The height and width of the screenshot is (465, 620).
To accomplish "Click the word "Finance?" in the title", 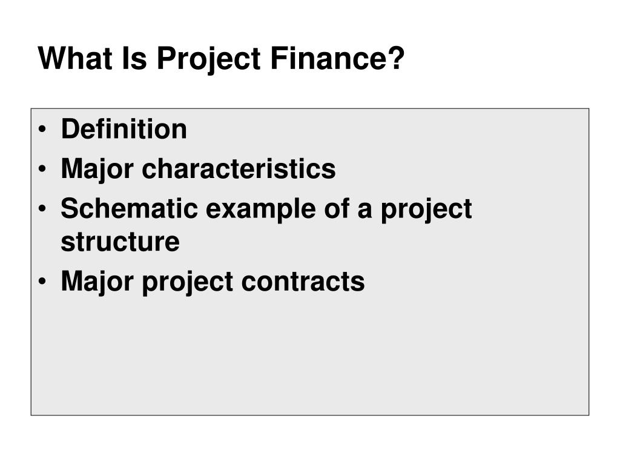I will coord(337,58).
